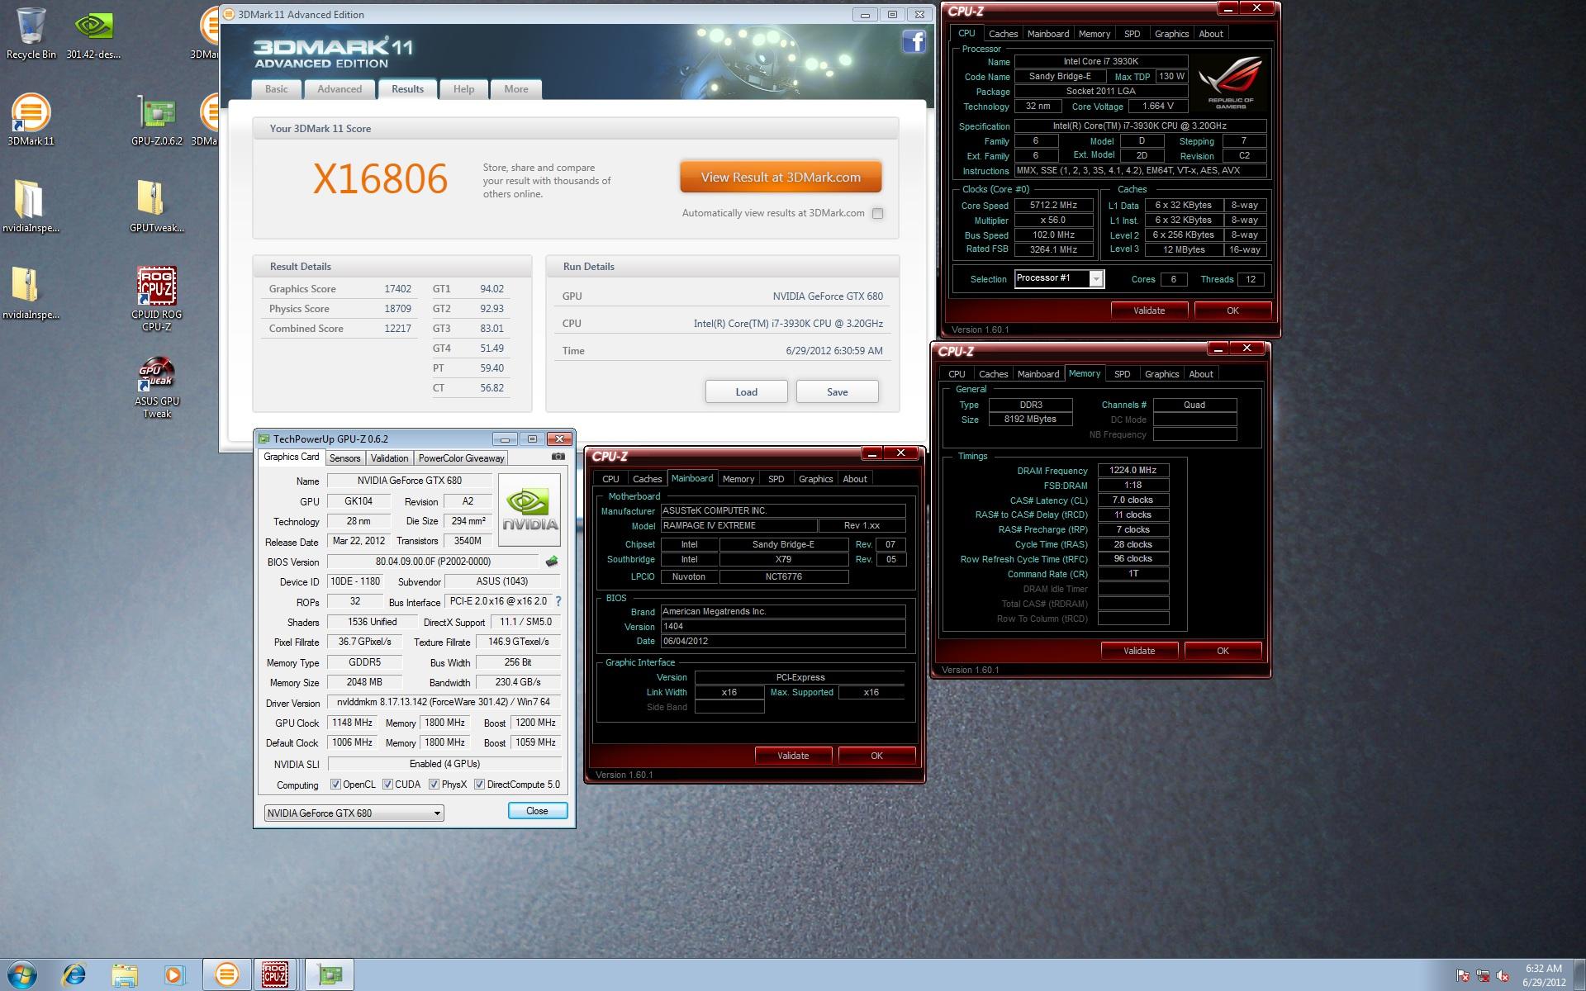Image resolution: width=1586 pixels, height=991 pixels.
Task: Click DRAM Frequency value 1224.0 MHz
Action: [x=1133, y=470]
